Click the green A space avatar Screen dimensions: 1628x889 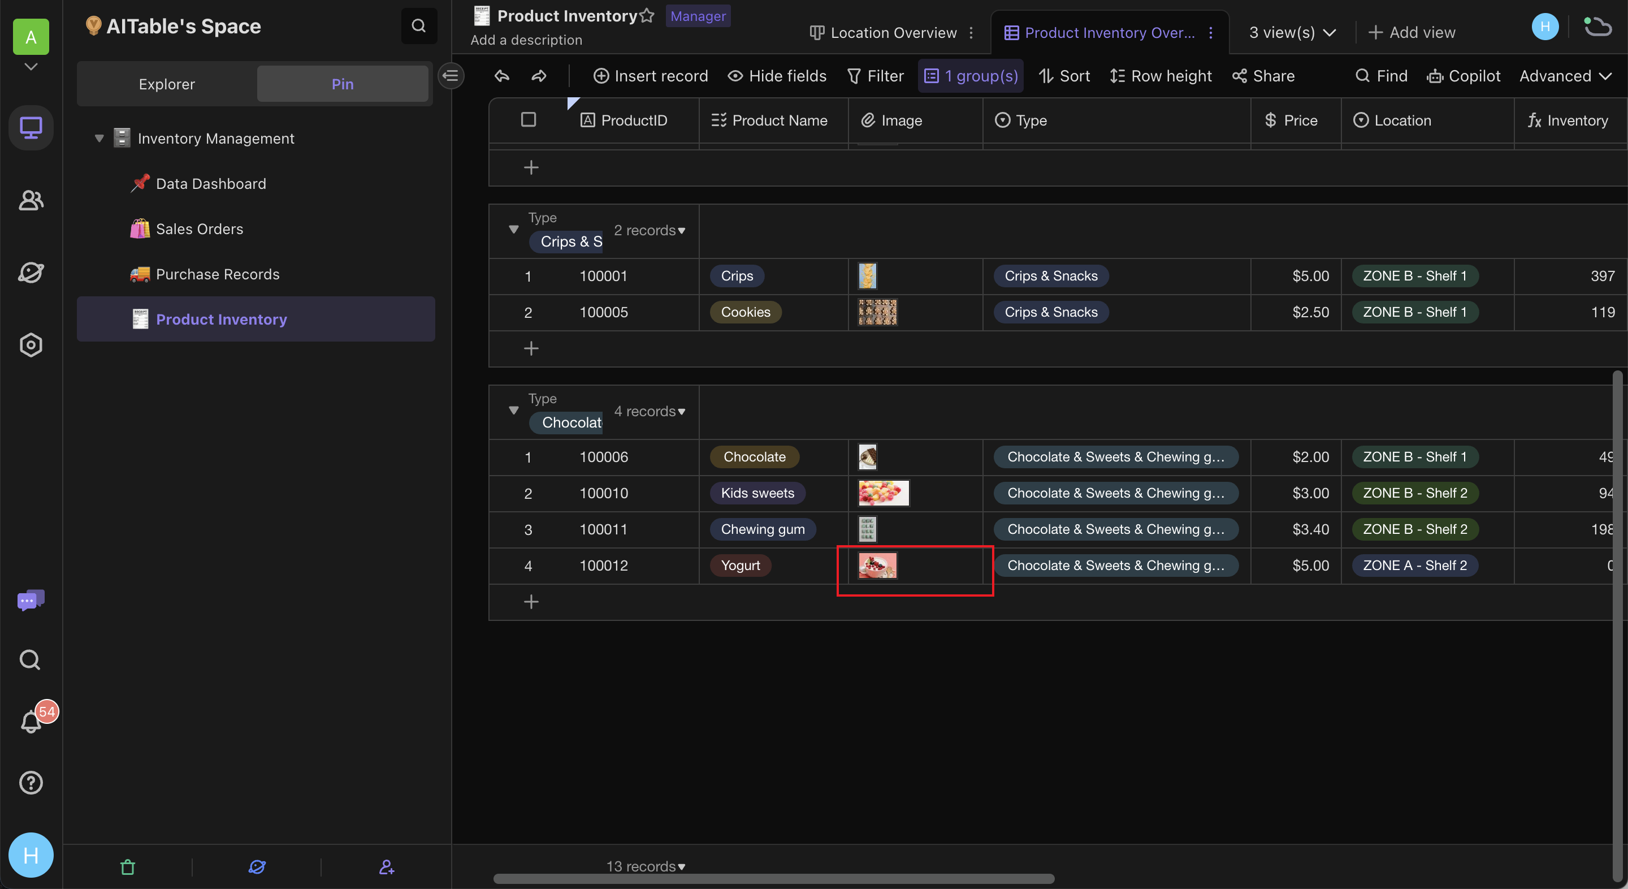[x=31, y=37]
